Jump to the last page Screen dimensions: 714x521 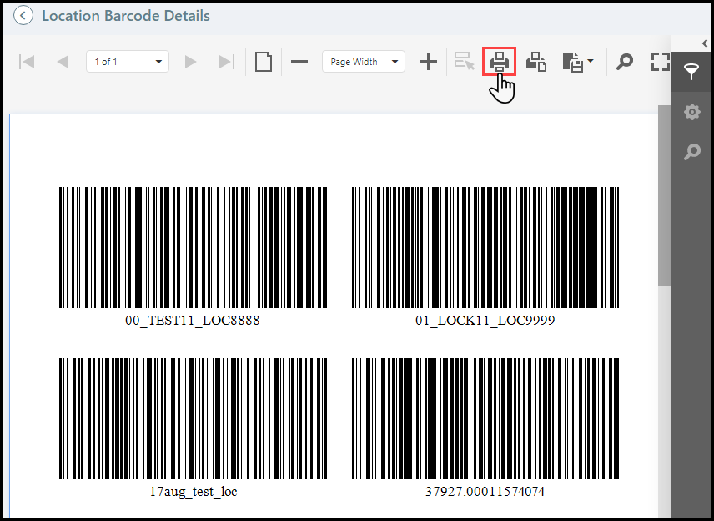226,62
